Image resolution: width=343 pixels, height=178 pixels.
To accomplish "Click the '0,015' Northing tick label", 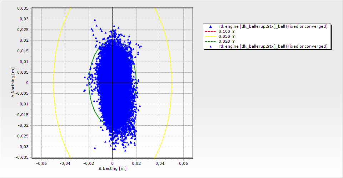I will pyautogui.click(x=23, y=51).
